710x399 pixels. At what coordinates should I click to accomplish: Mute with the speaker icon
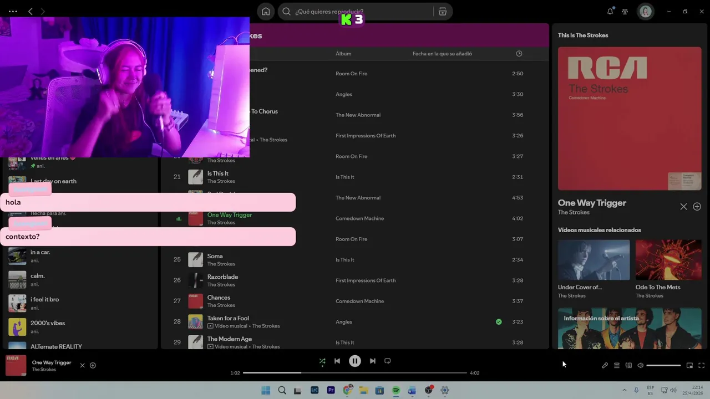pyautogui.click(x=640, y=365)
